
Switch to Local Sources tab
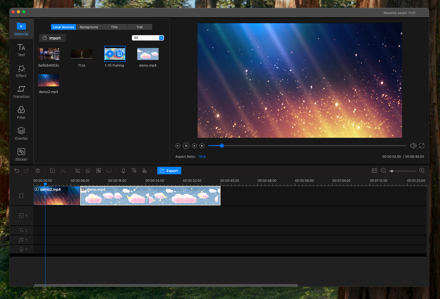[x=64, y=27]
